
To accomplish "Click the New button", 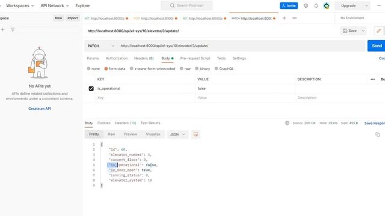I will coord(58,18).
